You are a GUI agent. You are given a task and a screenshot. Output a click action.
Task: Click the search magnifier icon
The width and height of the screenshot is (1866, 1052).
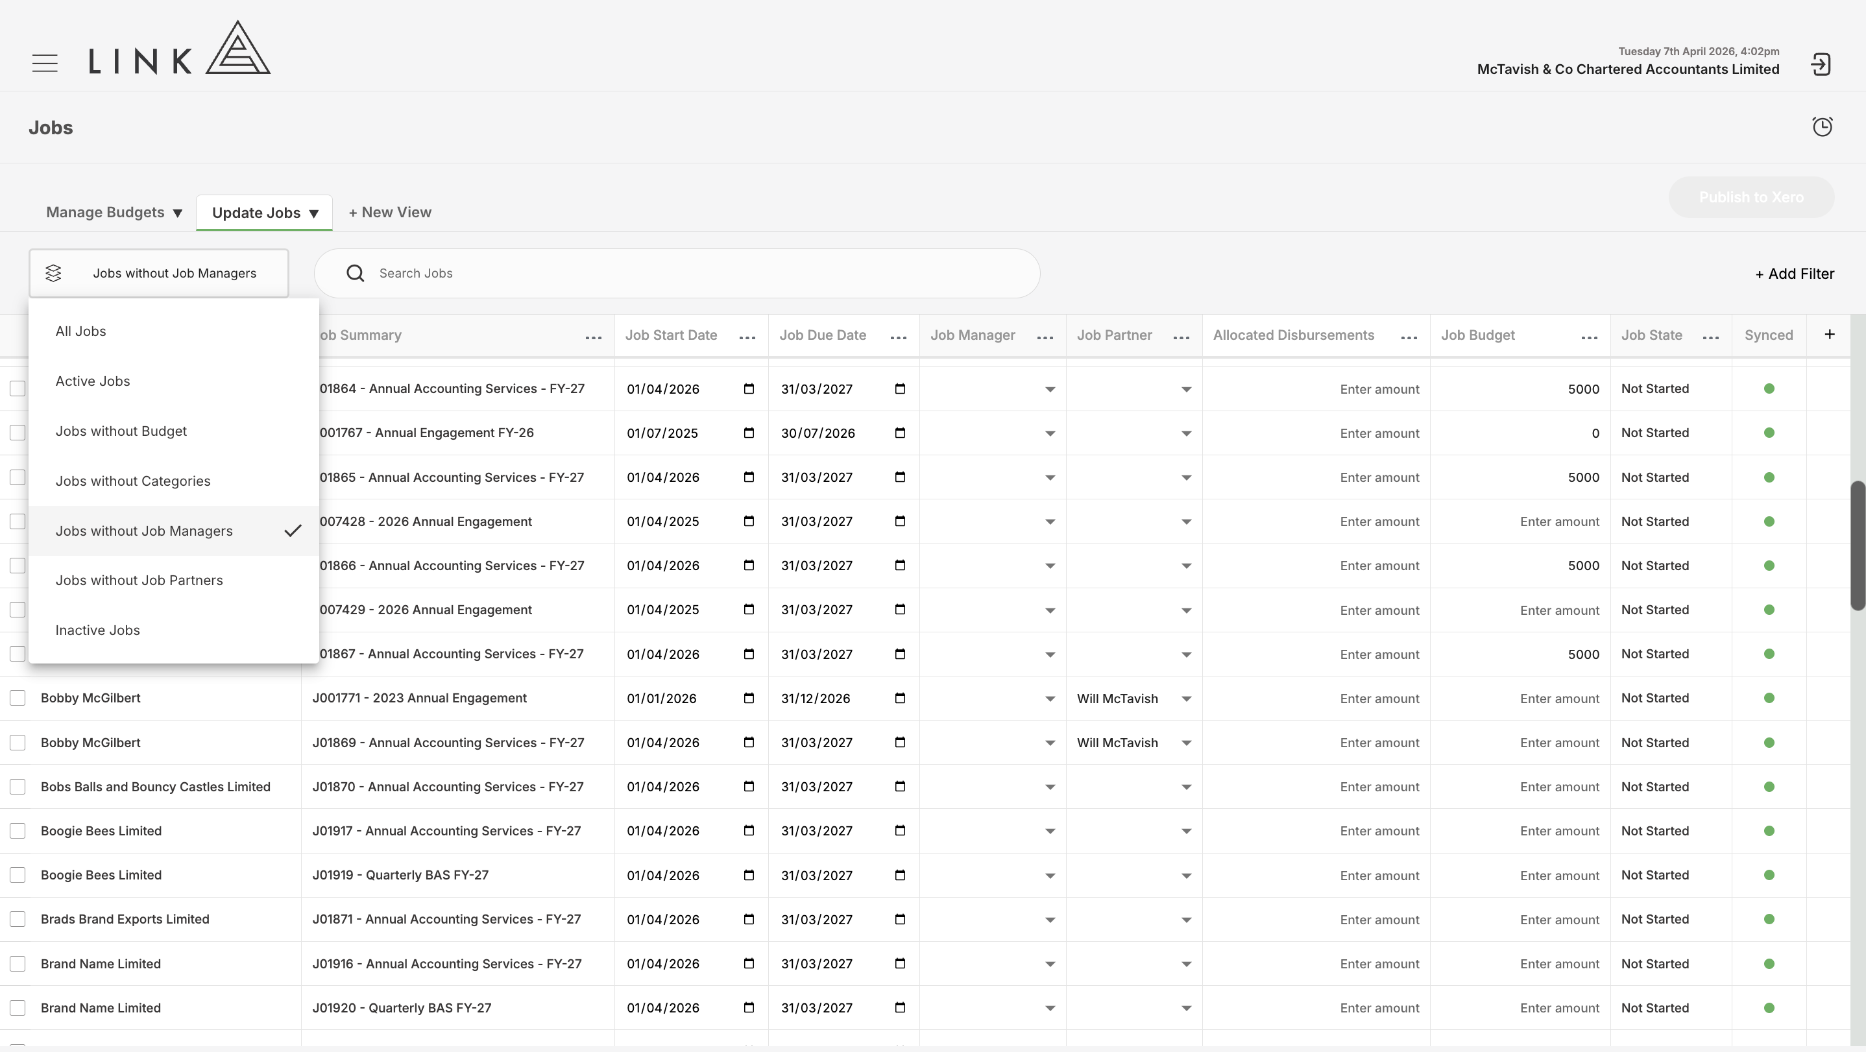click(355, 273)
